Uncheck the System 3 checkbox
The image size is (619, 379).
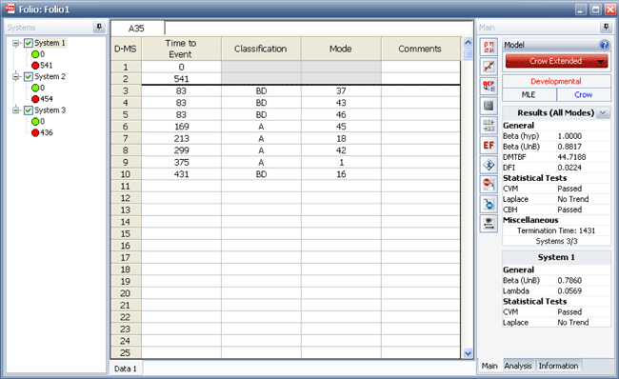[x=29, y=110]
